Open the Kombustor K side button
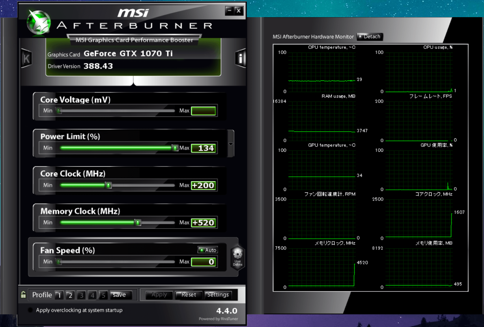Image resolution: width=484 pixels, height=327 pixels. (26, 58)
